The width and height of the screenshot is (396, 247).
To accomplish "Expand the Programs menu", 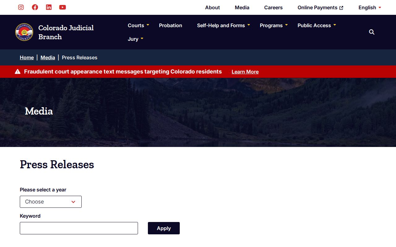I will coord(274,25).
